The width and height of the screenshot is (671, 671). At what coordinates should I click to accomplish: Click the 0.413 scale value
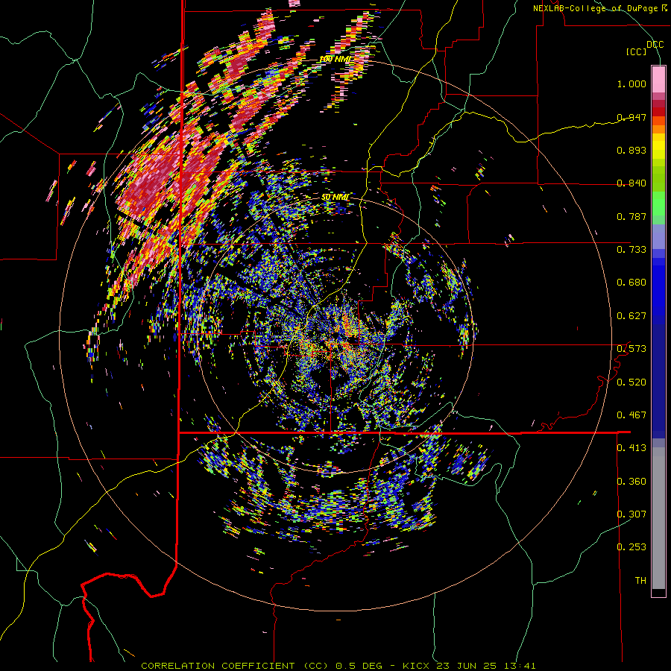[x=631, y=448]
